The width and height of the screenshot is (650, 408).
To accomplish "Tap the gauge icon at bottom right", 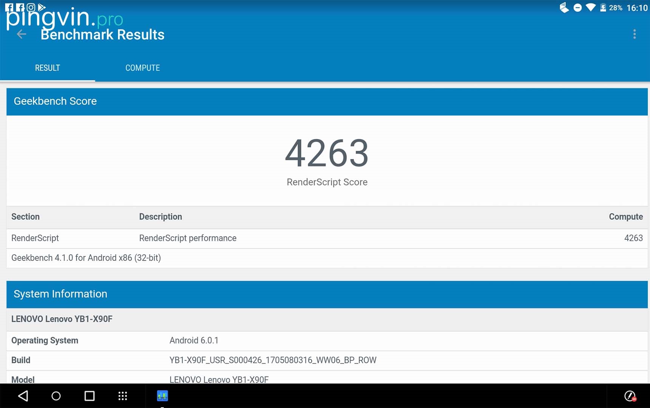I will click(630, 396).
